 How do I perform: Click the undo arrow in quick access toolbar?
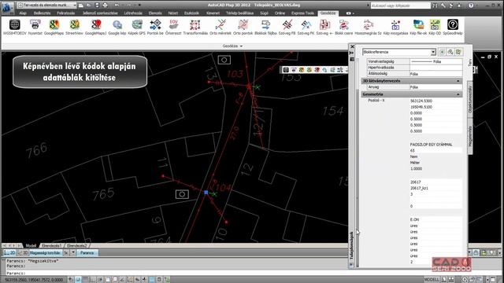pyautogui.click(x=117, y=6)
